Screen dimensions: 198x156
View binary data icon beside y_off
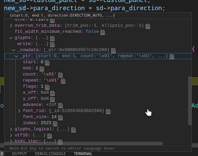[52, 99]
